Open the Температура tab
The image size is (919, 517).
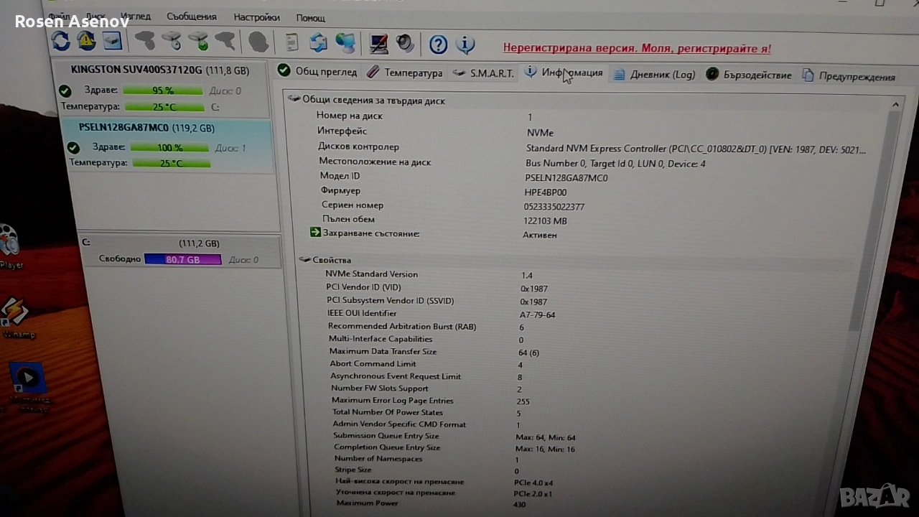tap(405, 73)
